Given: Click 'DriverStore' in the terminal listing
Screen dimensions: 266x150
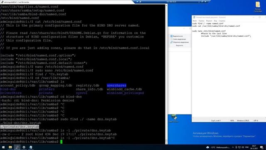Looking at the screenshot, I should coord(11,93).
